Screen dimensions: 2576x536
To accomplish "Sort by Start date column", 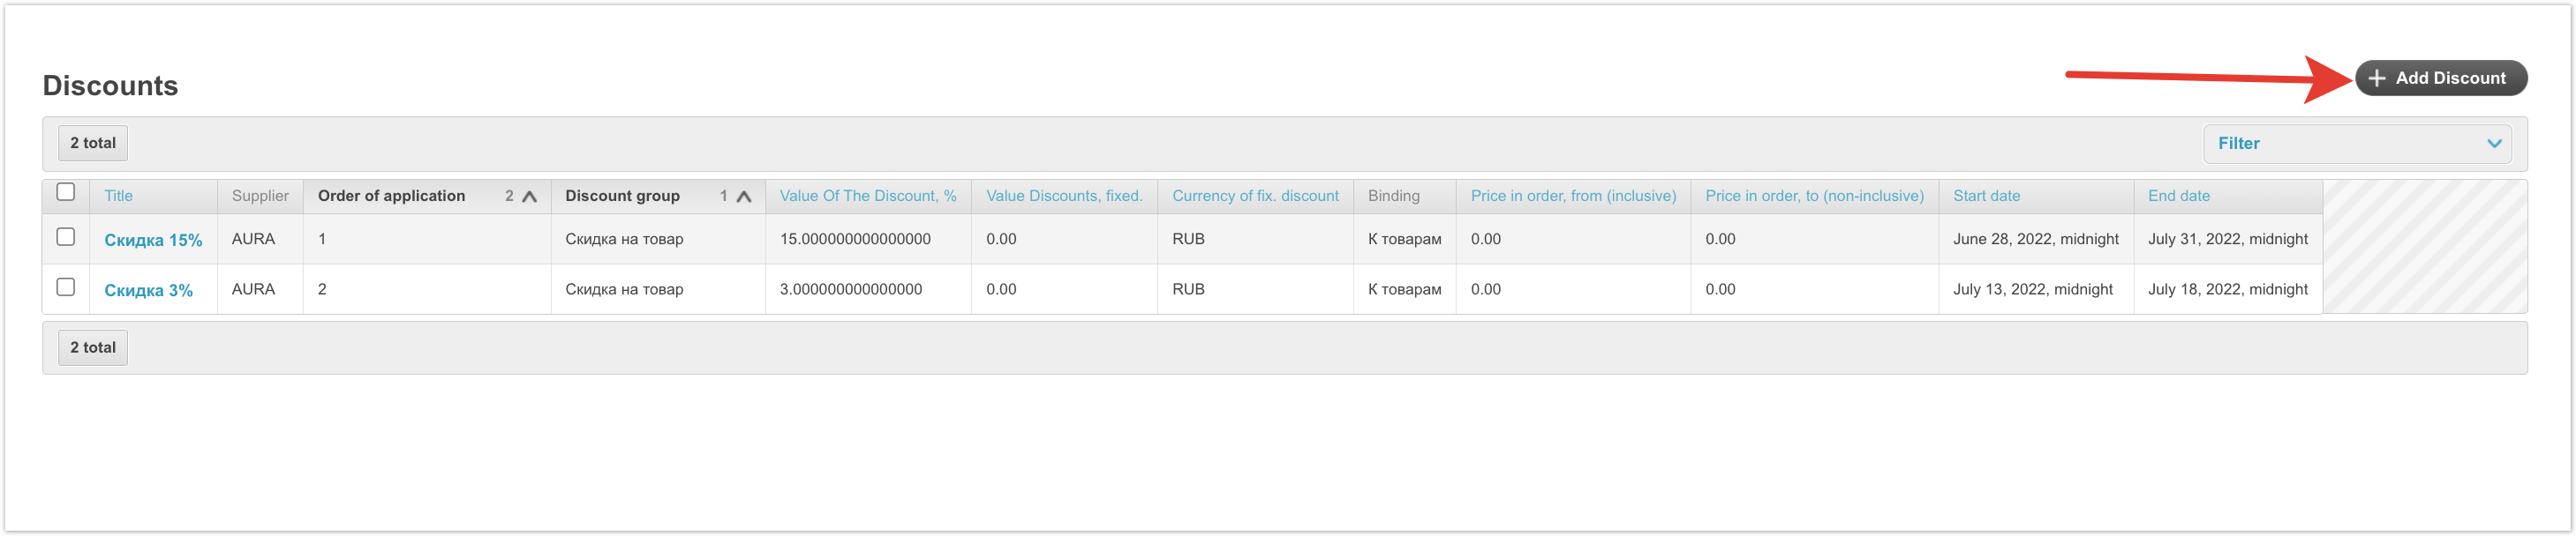I will tap(1985, 196).
